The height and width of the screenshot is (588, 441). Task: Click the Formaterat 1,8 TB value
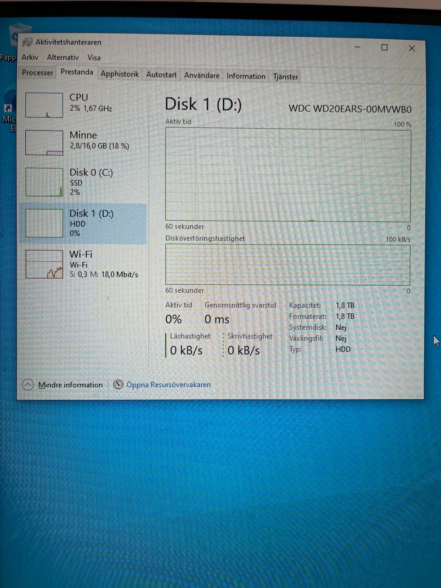345,317
